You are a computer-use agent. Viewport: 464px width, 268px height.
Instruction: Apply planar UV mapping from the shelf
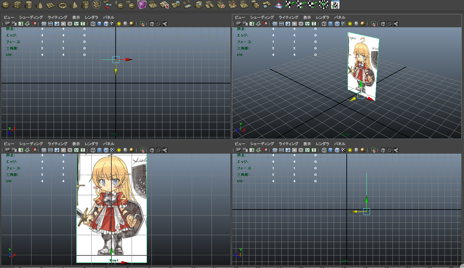tap(289, 5)
